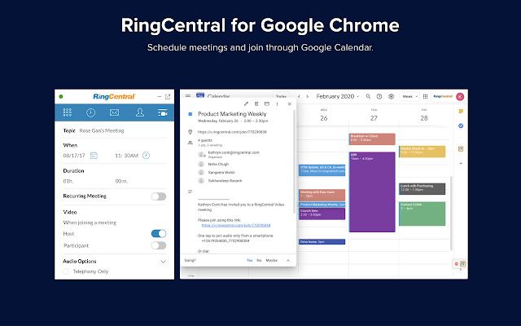Expand RSVP options chevron
The width and height of the screenshot is (521, 326).
(288, 261)
